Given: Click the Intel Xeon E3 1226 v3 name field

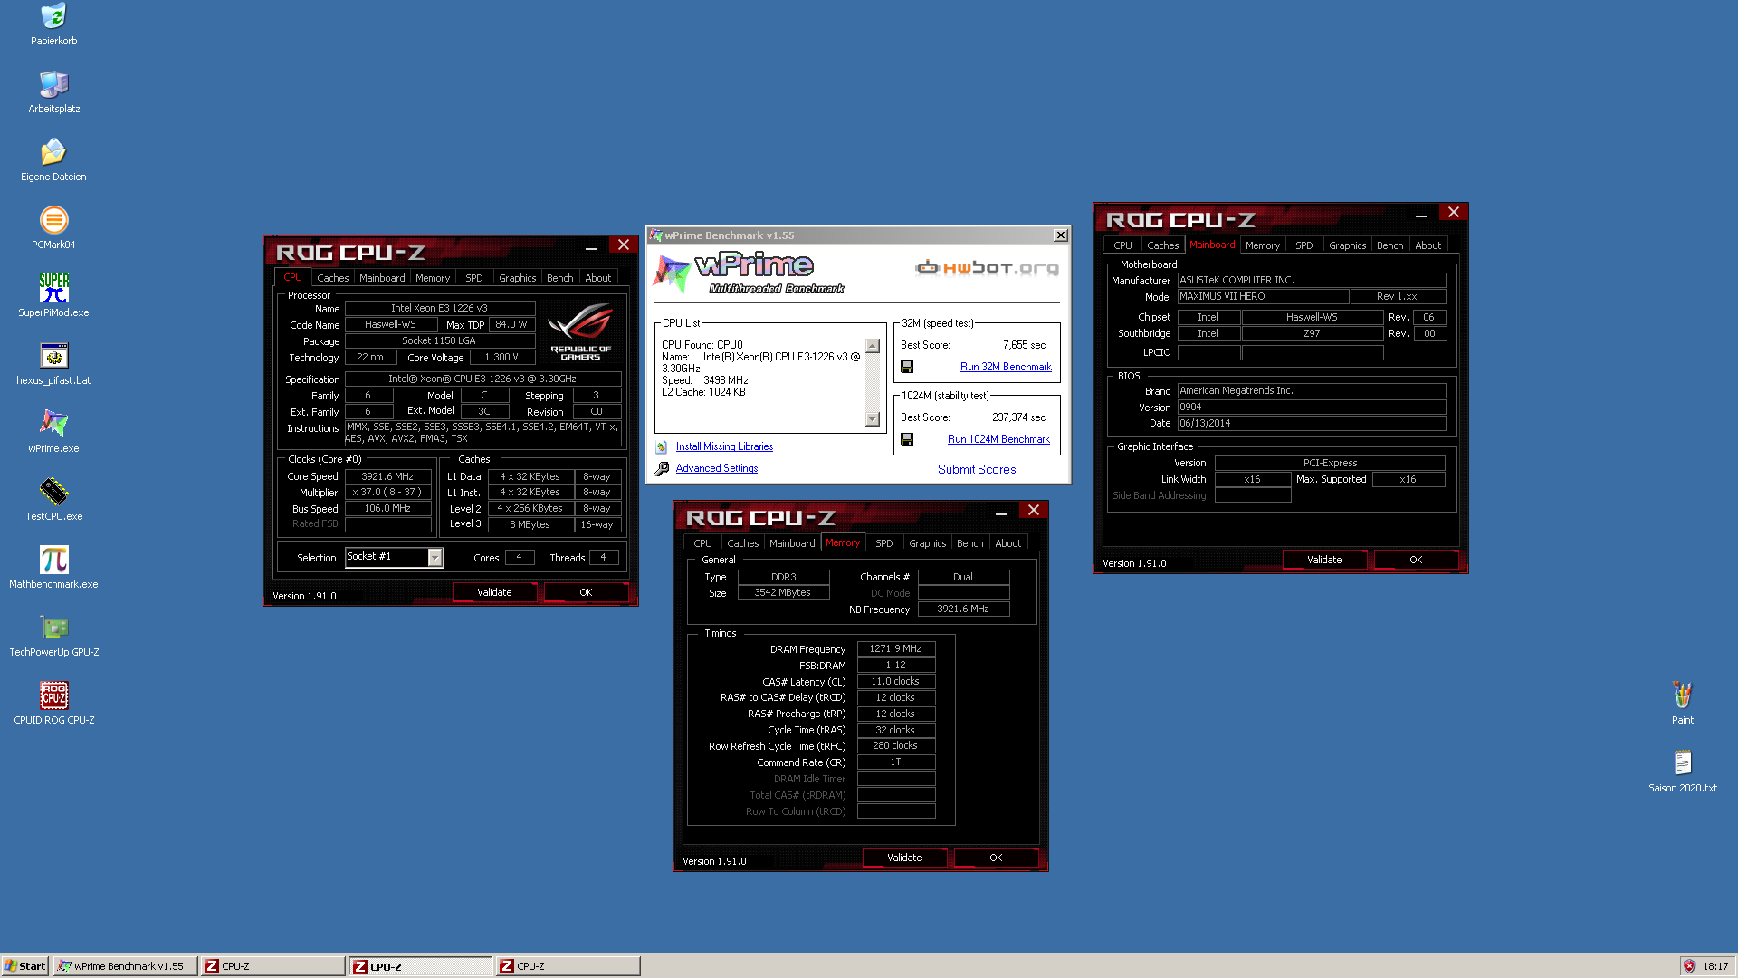Looking at the screenshot, I should (439, 308).
